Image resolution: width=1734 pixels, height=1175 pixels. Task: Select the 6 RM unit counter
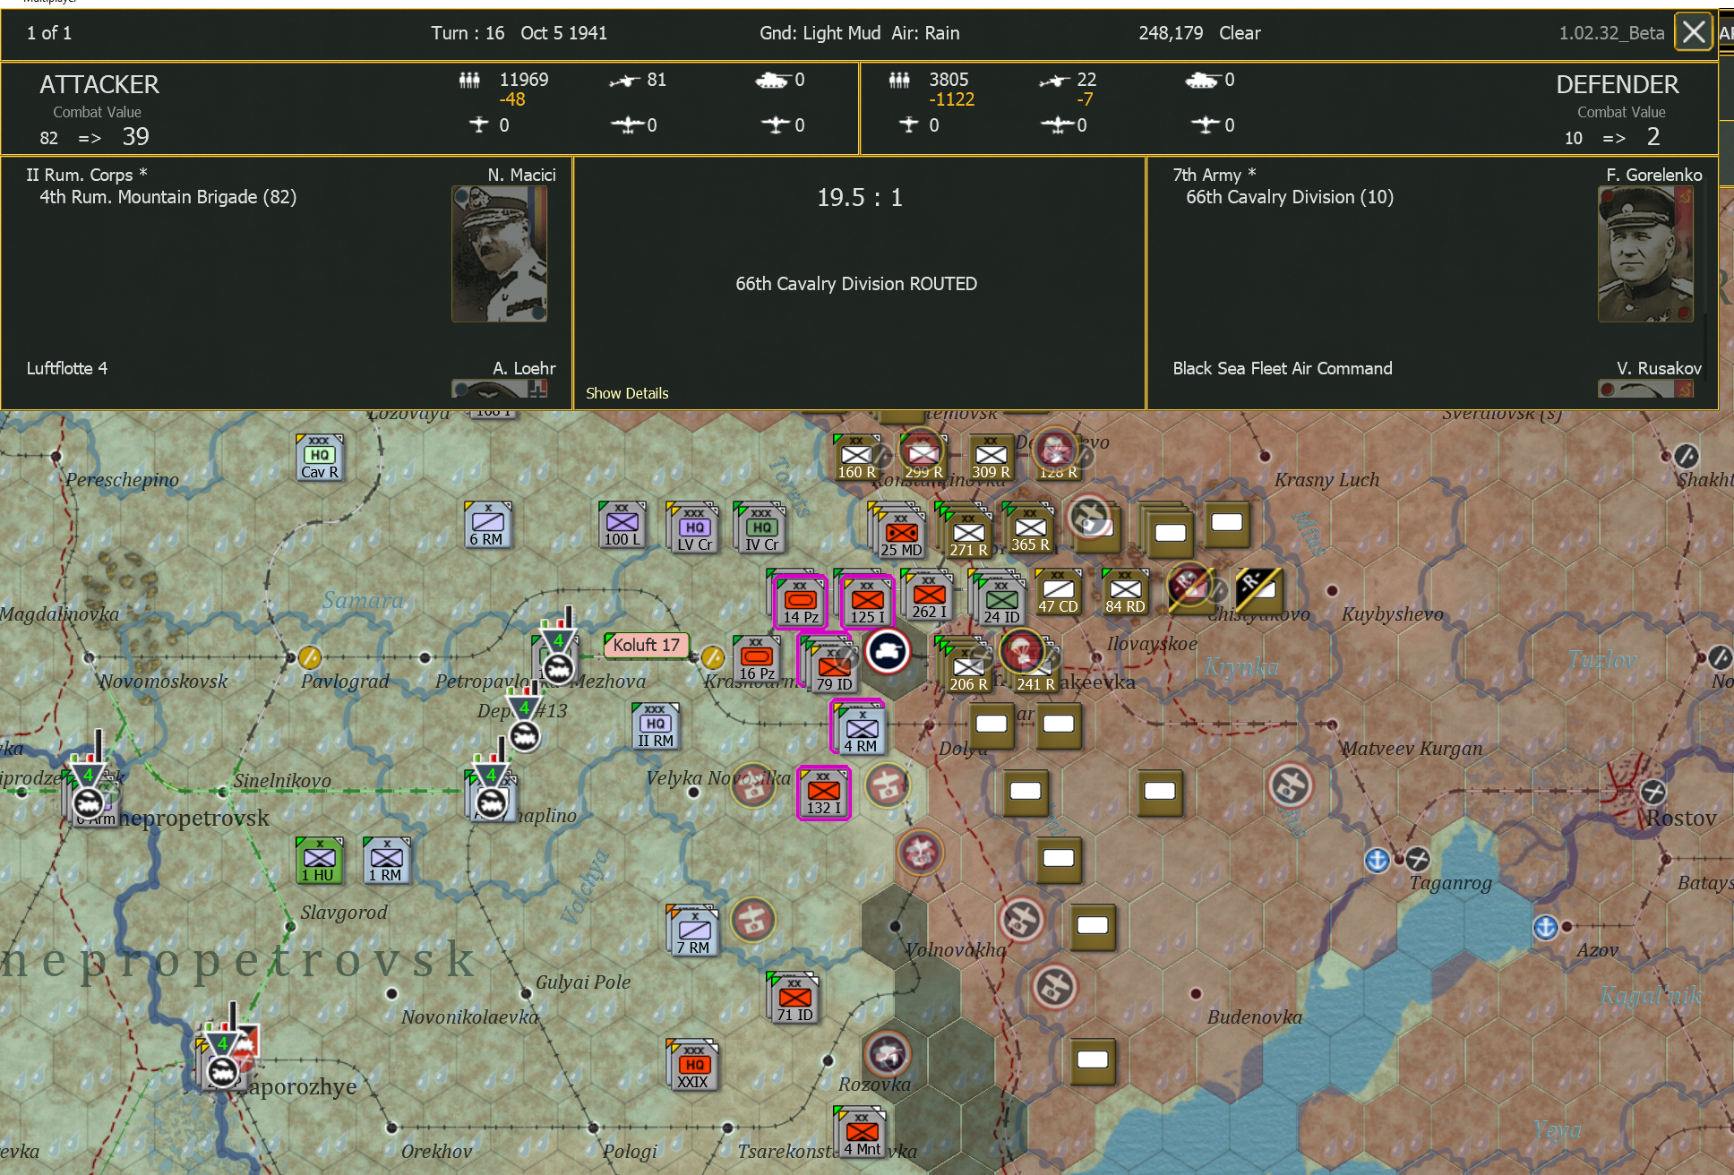(488, 525)
